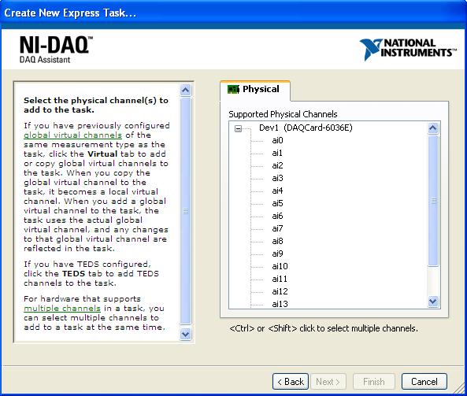Select channel ai7
The height and width of the screenshot is (396, 467).
click(277, 228)
